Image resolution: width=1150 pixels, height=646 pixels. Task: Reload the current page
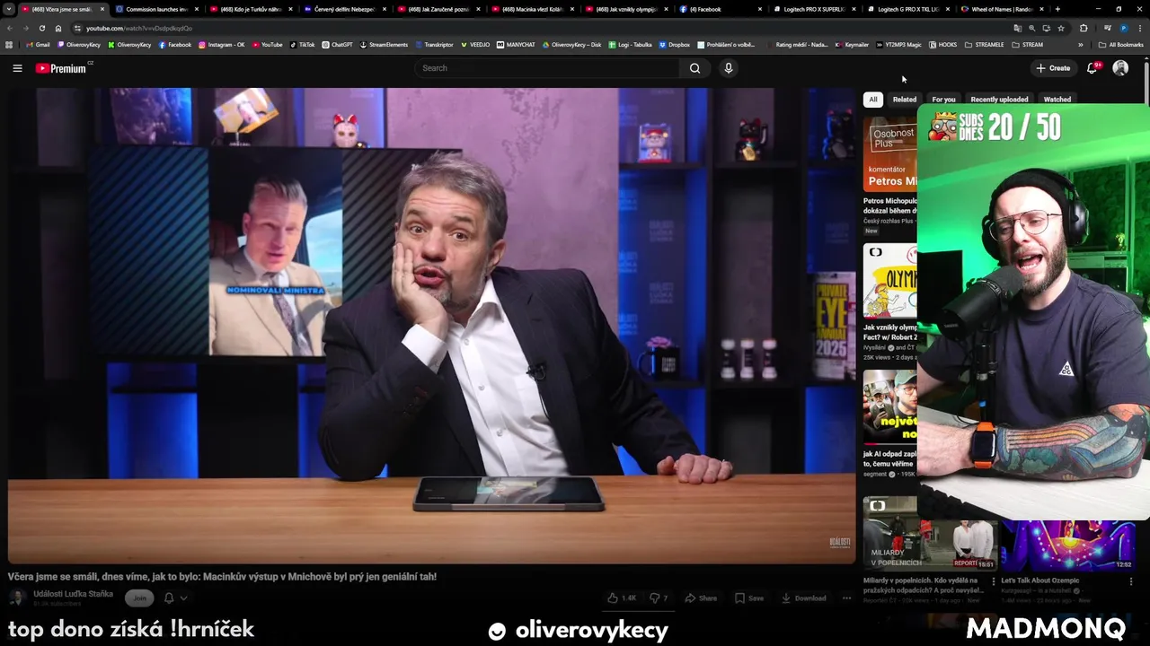click(x=41, y=28)
